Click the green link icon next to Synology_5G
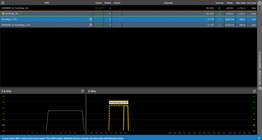The height and width of the screenshot is (140, 262). coord(21,14)
